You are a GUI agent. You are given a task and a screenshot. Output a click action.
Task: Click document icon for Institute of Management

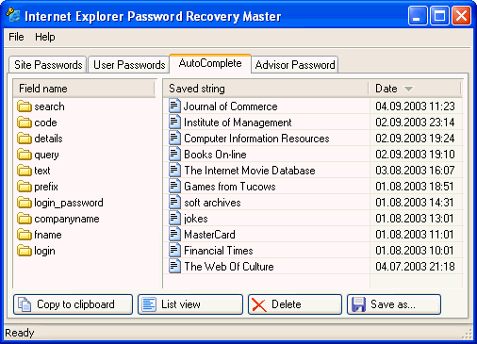tap(174, 122)
